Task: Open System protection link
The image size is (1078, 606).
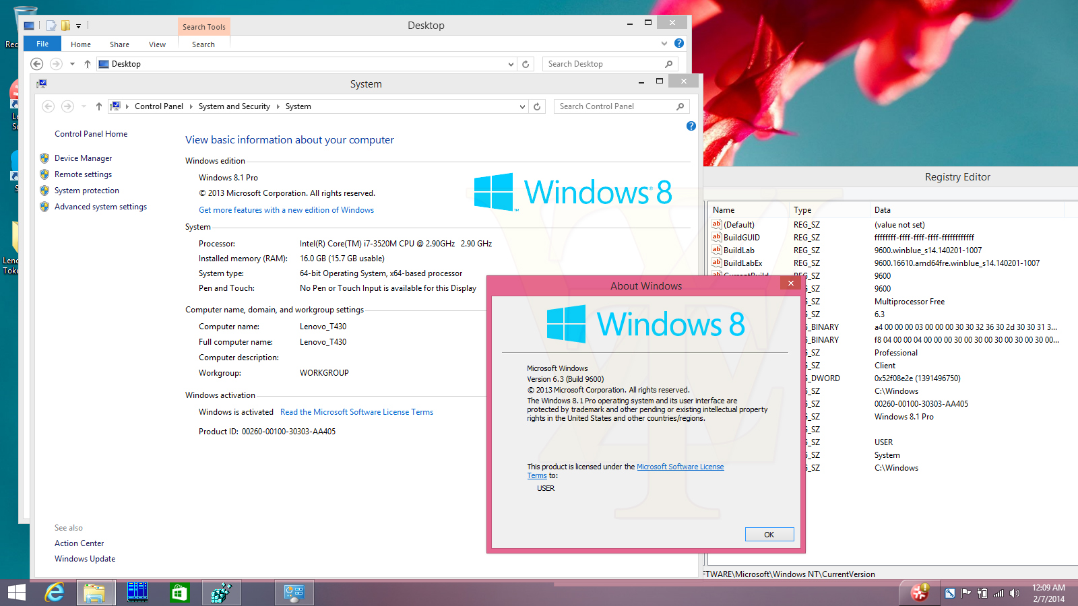Action: 87,191
